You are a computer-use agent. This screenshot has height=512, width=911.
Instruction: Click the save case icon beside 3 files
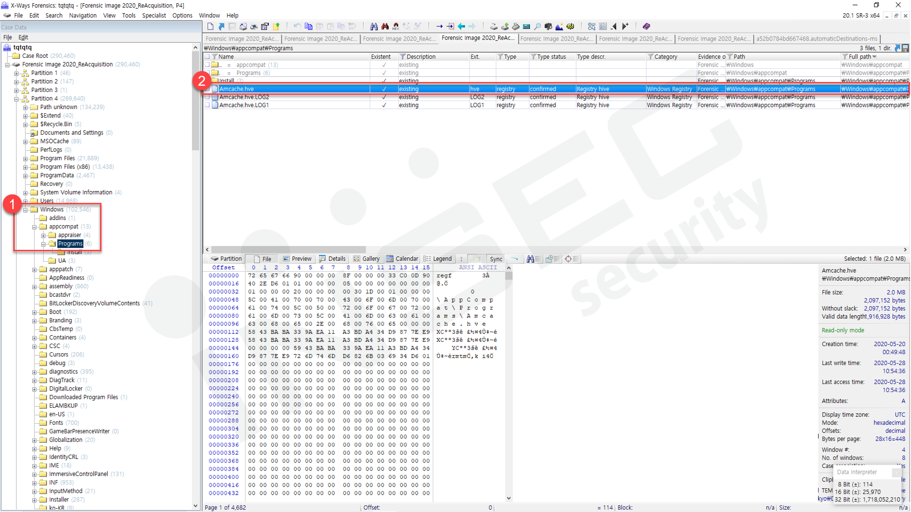906,48
